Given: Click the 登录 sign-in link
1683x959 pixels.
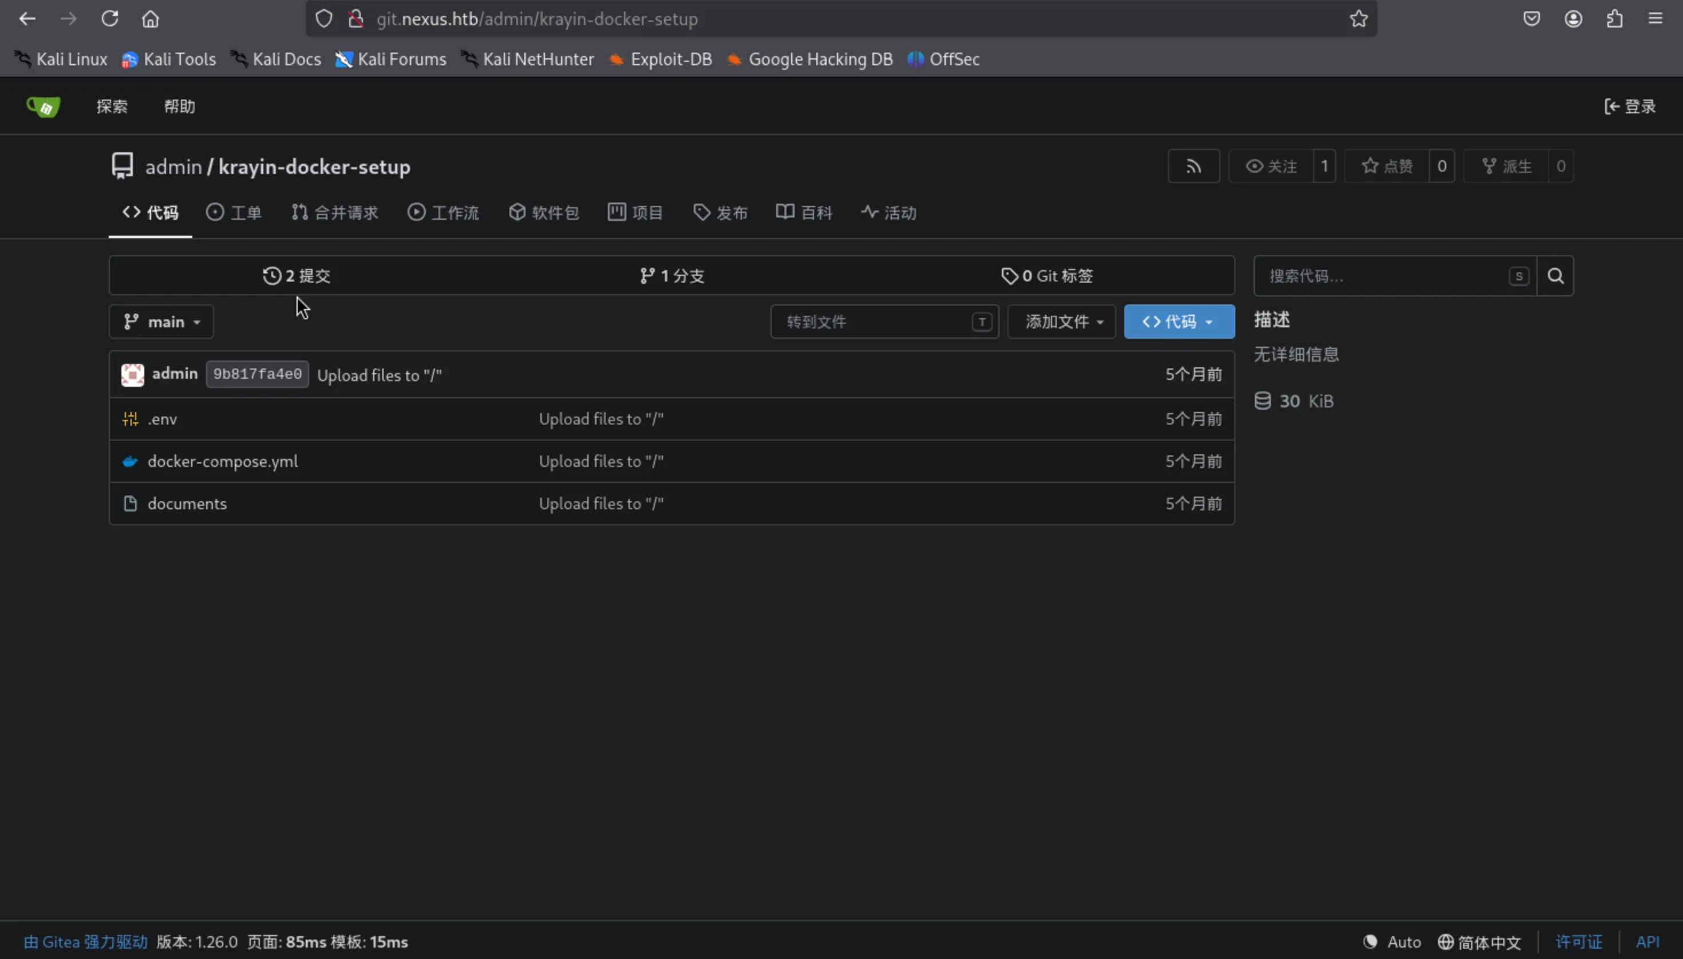Looking at the screenshot, I should point(1630,106).
